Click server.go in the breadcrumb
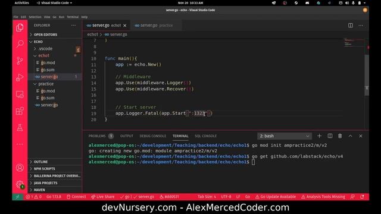This screenshot has width=381, height=214. click(116, 34)
